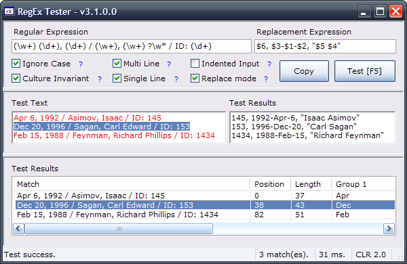
Task: Open help for Replace mode option
Action: [x=266, y=79]
